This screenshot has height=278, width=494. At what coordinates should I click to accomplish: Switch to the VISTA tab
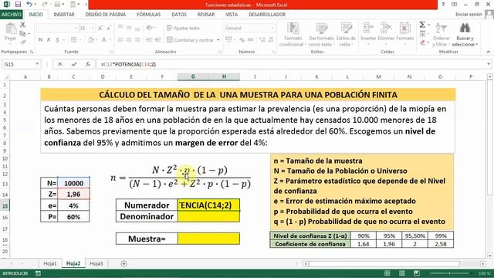[x=232, y=15]
